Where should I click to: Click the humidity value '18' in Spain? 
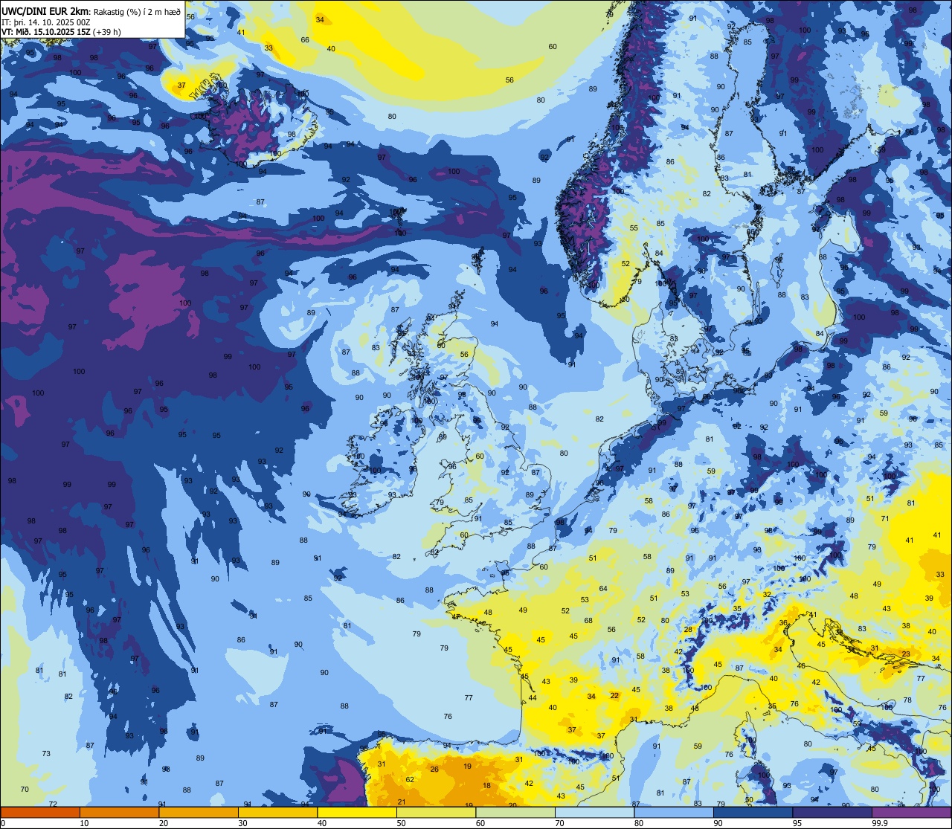tap(486, 785)
